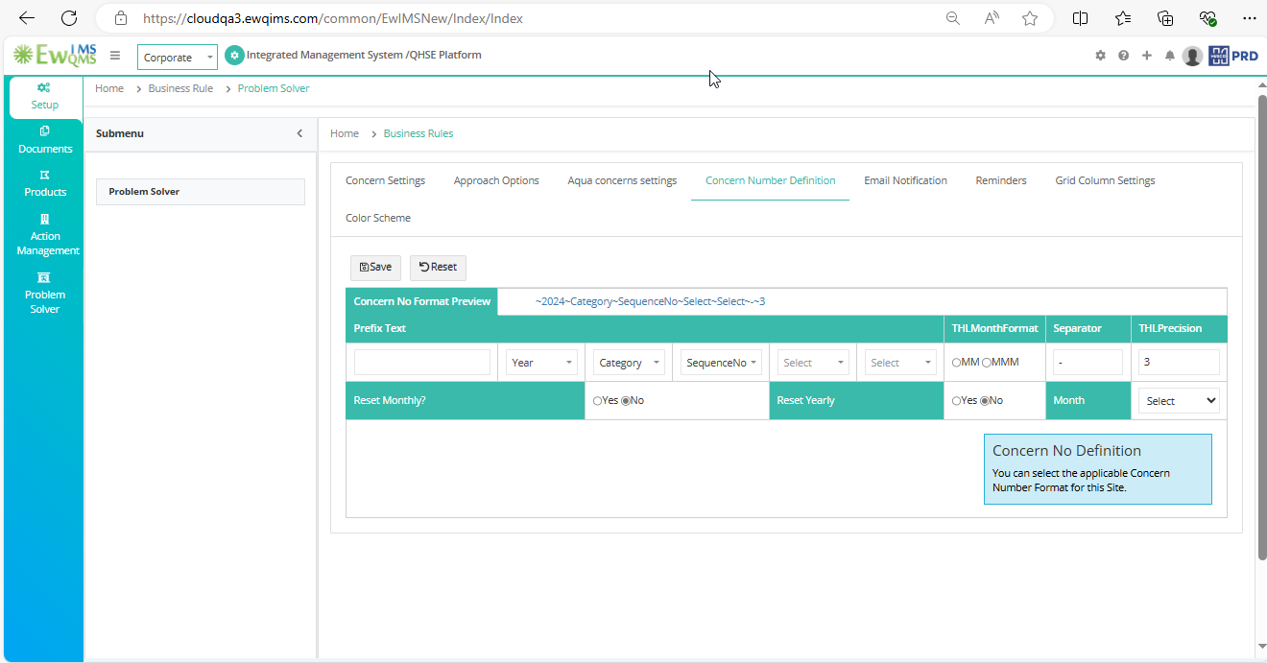Go to Home in top breadcrumb
Screen dimensions: 1267x663
pyautogui.click(x=109, y=88)
